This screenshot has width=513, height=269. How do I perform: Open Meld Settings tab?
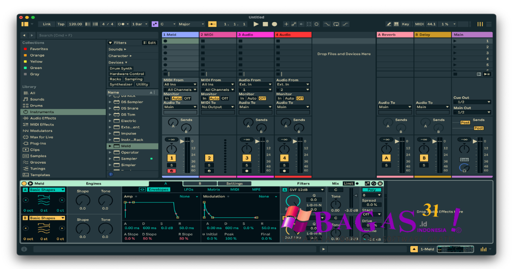pyautogui.click(x=234, y=183)
